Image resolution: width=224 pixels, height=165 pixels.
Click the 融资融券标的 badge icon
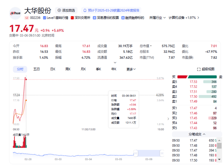click(x=123, y=18)
